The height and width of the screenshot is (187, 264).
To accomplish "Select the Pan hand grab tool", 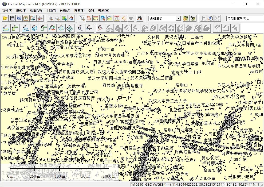I will (89, 18).
